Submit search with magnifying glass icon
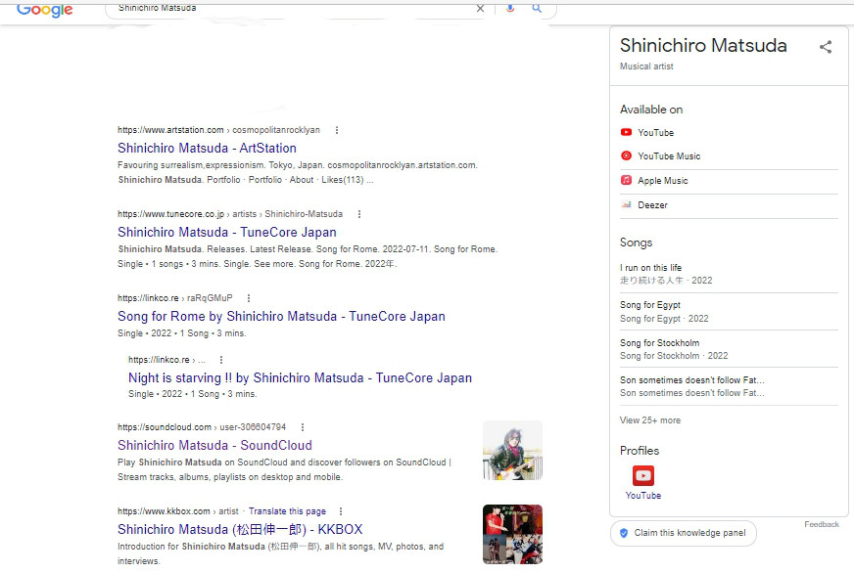 click(x=537, y=8)
